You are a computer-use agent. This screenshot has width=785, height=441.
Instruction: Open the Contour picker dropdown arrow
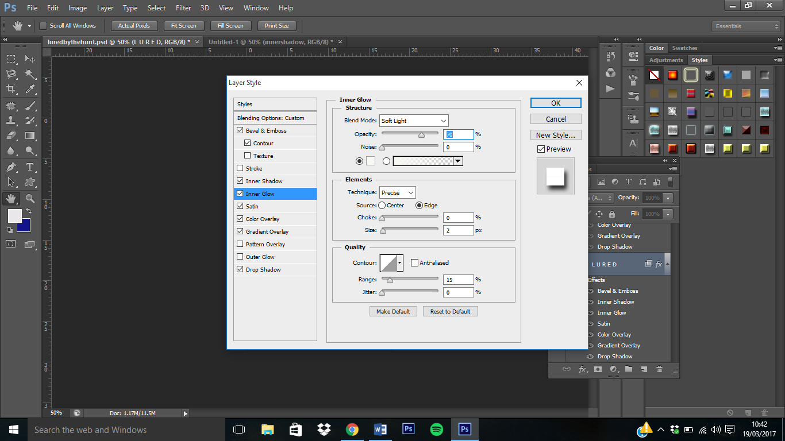pyautogui.click(x=400, y=262)
